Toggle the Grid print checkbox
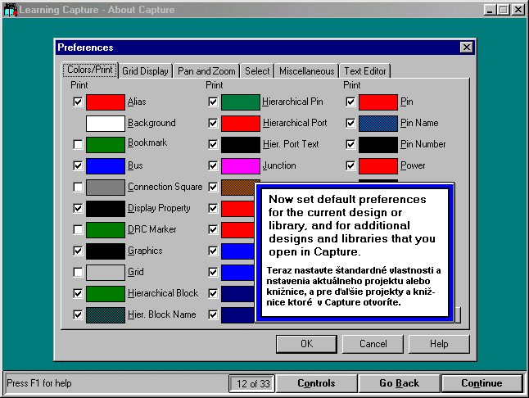529x398 pixels. 78,273
